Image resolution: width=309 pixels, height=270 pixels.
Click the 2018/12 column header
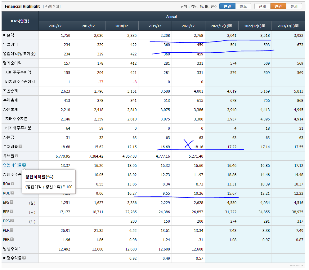122,26
